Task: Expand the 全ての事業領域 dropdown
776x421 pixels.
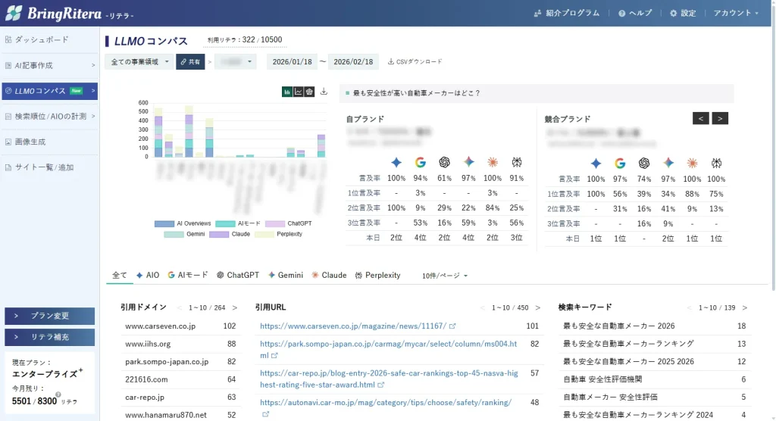Action: click(141, 62)
